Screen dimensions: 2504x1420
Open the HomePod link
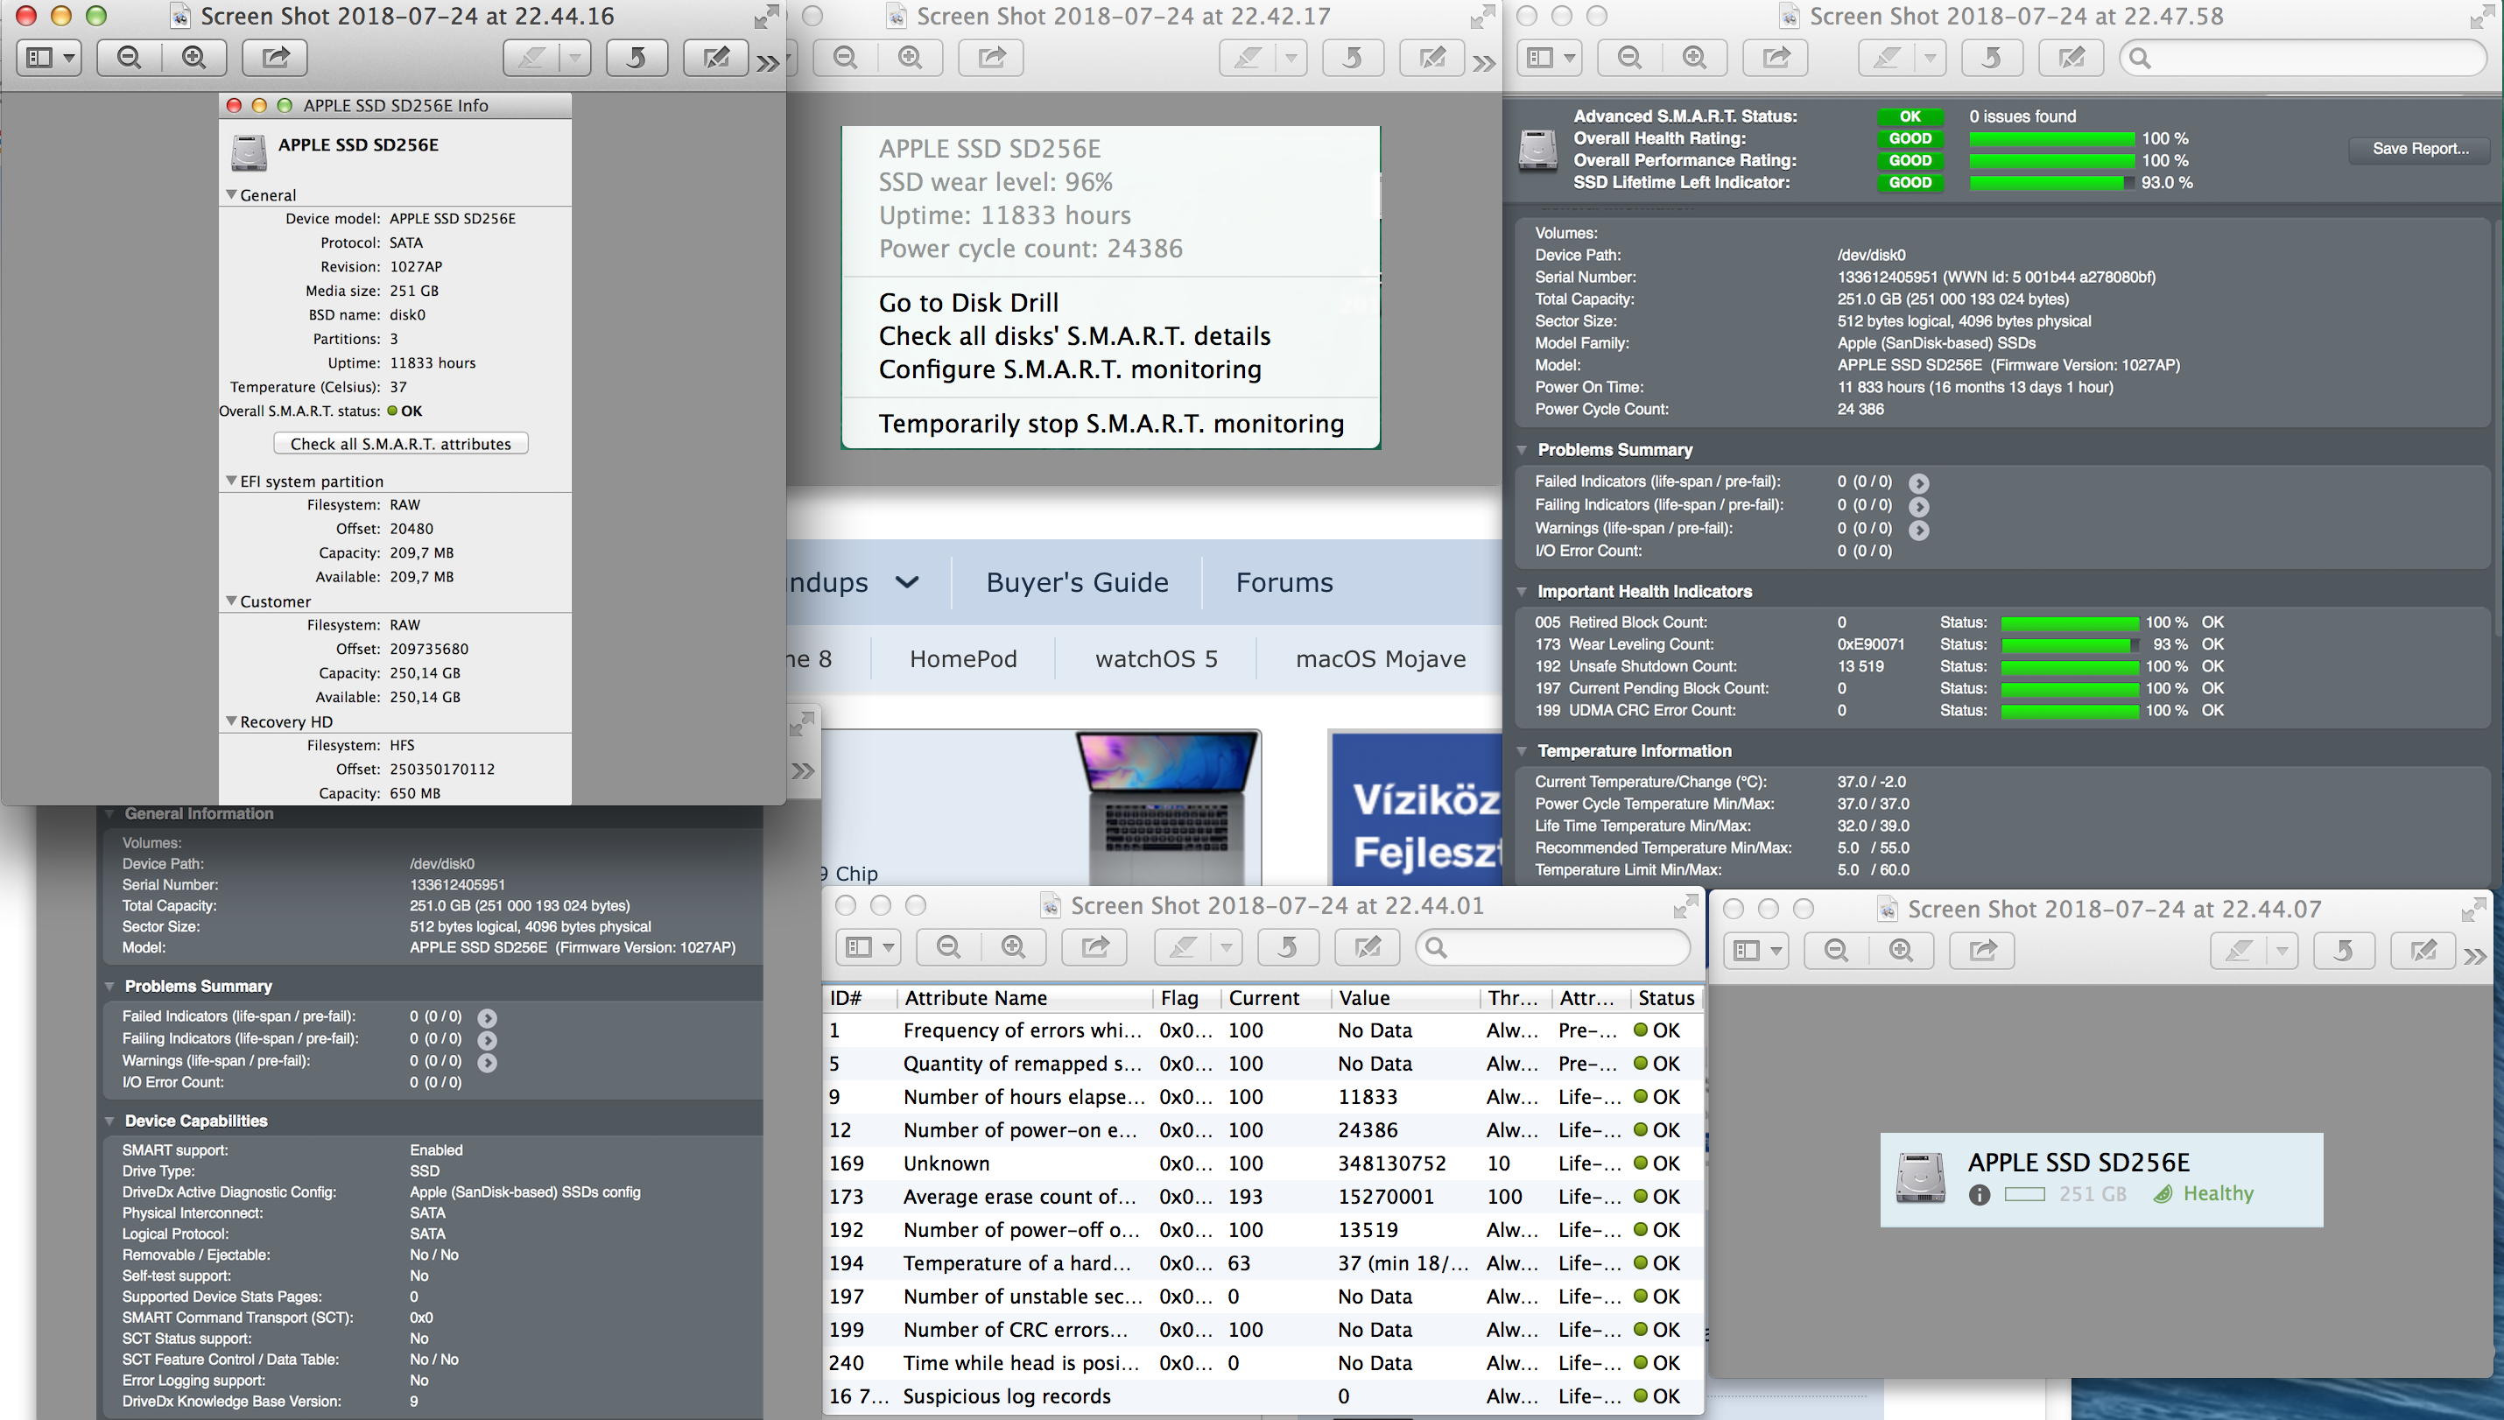pyautogui.click(x=962, y=659)
